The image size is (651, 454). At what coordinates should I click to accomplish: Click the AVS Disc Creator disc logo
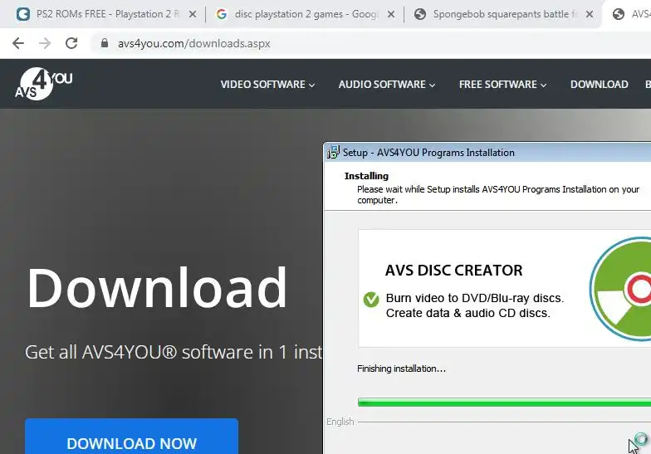point(620,289)
